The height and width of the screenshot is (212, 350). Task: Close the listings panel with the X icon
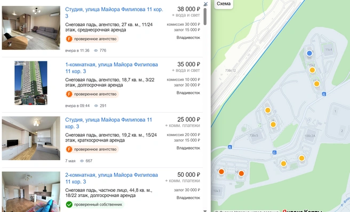coord(206,4)
